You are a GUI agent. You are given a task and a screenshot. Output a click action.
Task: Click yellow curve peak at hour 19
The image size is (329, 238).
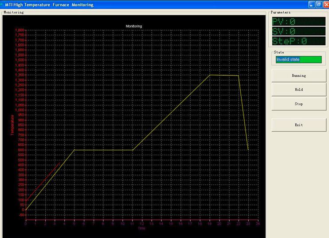click(210, 75)
